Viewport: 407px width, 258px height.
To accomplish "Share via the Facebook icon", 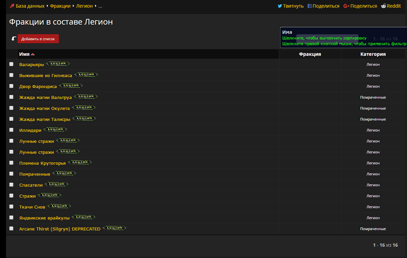I will click(x=310, y=6).
